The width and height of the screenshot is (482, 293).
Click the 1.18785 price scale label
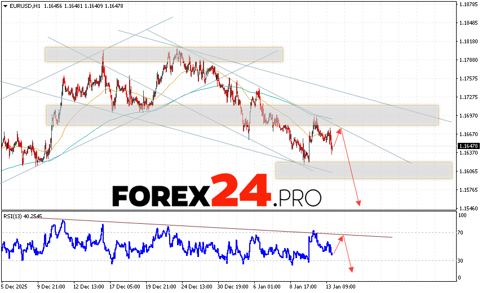(x=466, y=4)
